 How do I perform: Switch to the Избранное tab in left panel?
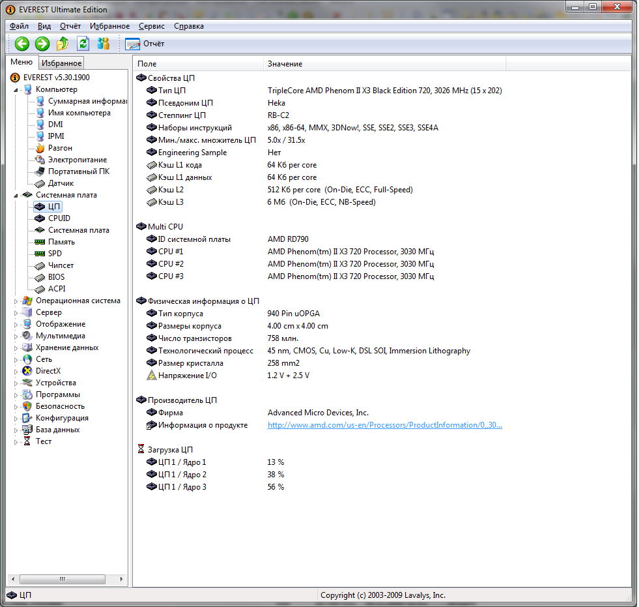click(x=61, y=63)
